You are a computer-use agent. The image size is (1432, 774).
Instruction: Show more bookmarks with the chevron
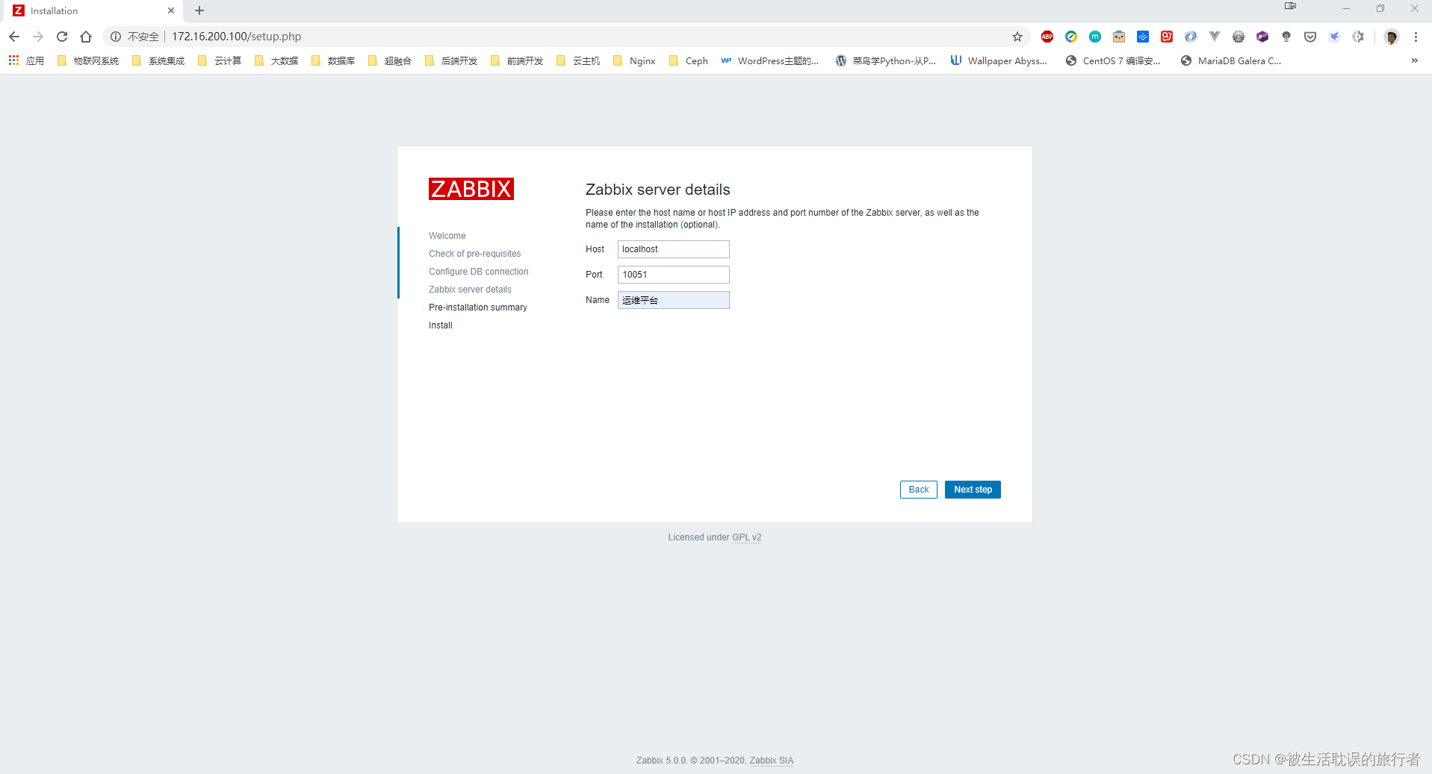point(1414,60)
